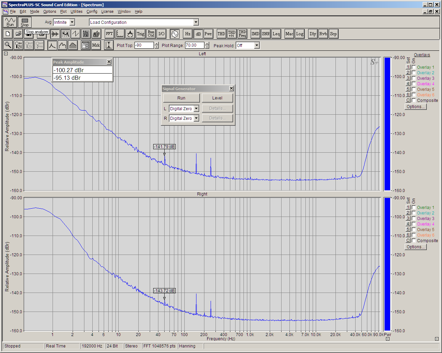The image size is (442, 353).
Task: Check Overlay 3 in the Right plot
Action: (x=414, y=219)
